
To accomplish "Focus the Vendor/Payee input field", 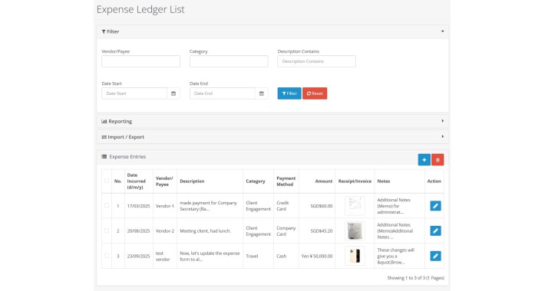I will (x=140, y=61).
